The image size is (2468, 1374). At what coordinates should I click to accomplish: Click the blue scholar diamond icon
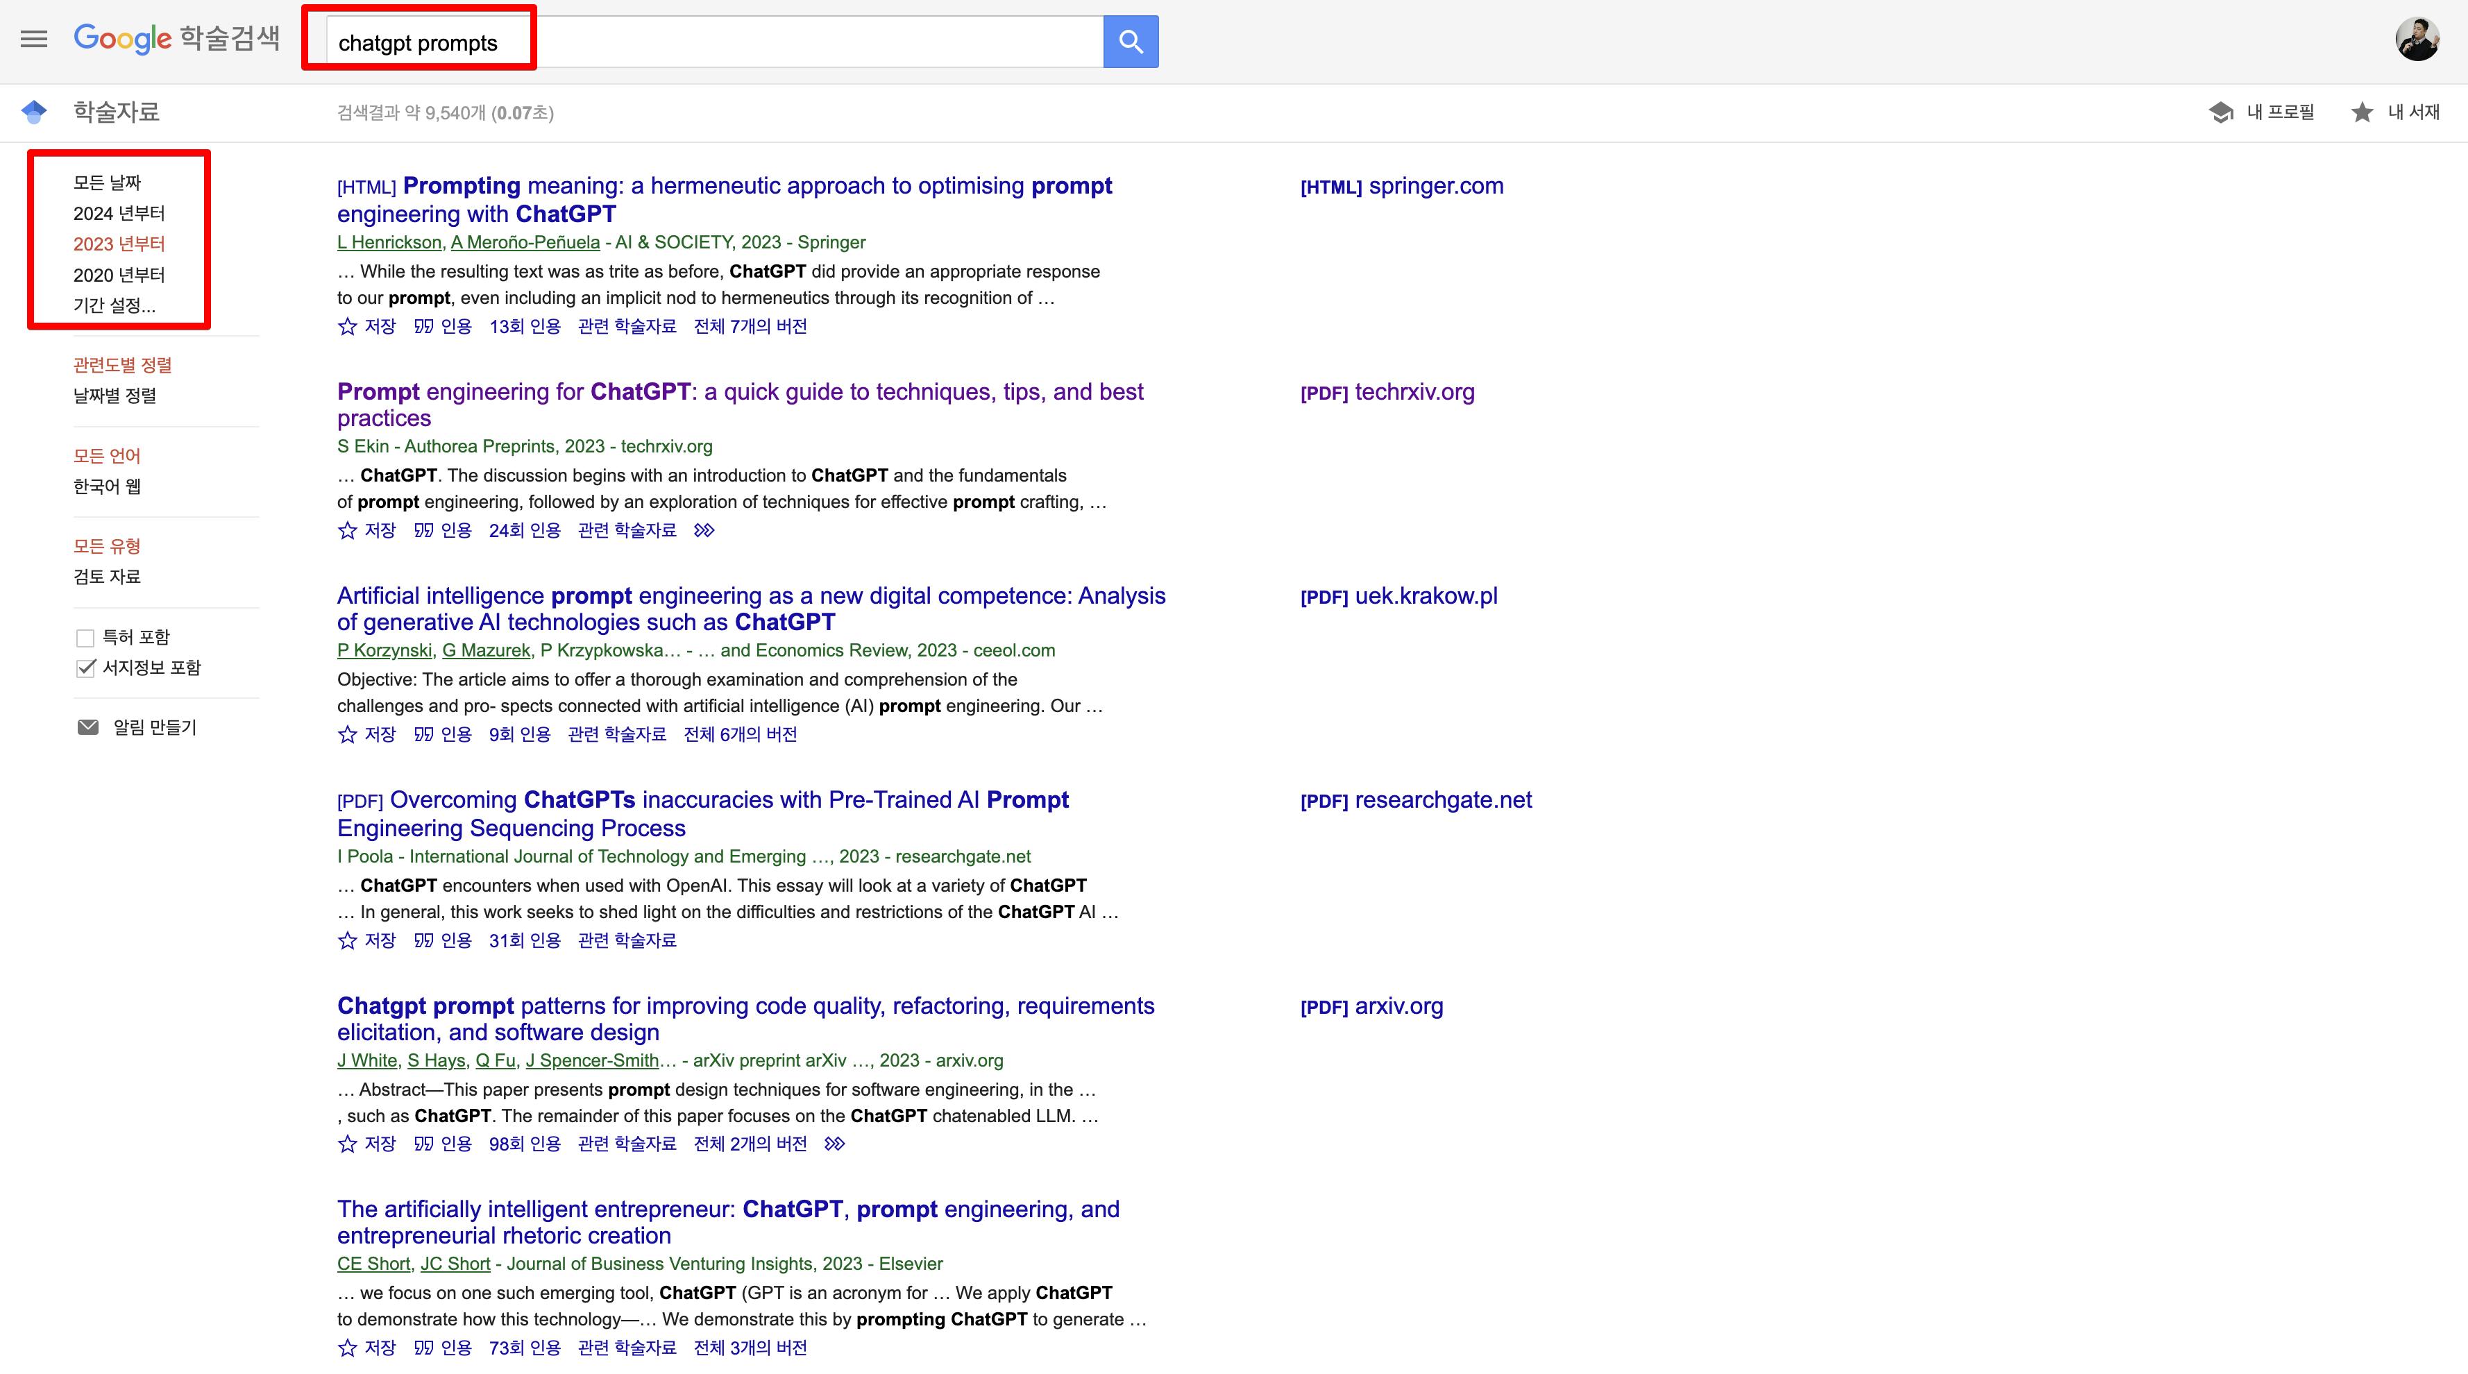pos(35,112)
